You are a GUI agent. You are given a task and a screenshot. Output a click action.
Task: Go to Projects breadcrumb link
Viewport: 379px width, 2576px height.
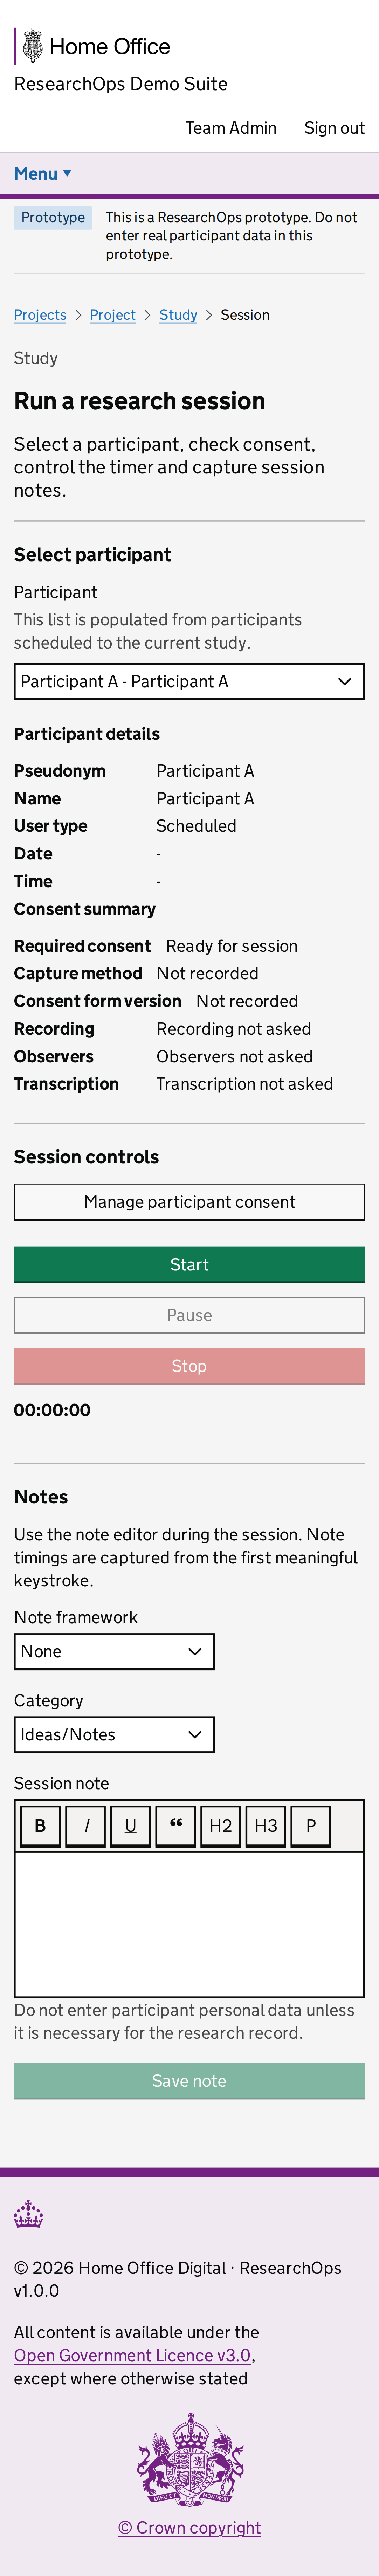point(40,315)
